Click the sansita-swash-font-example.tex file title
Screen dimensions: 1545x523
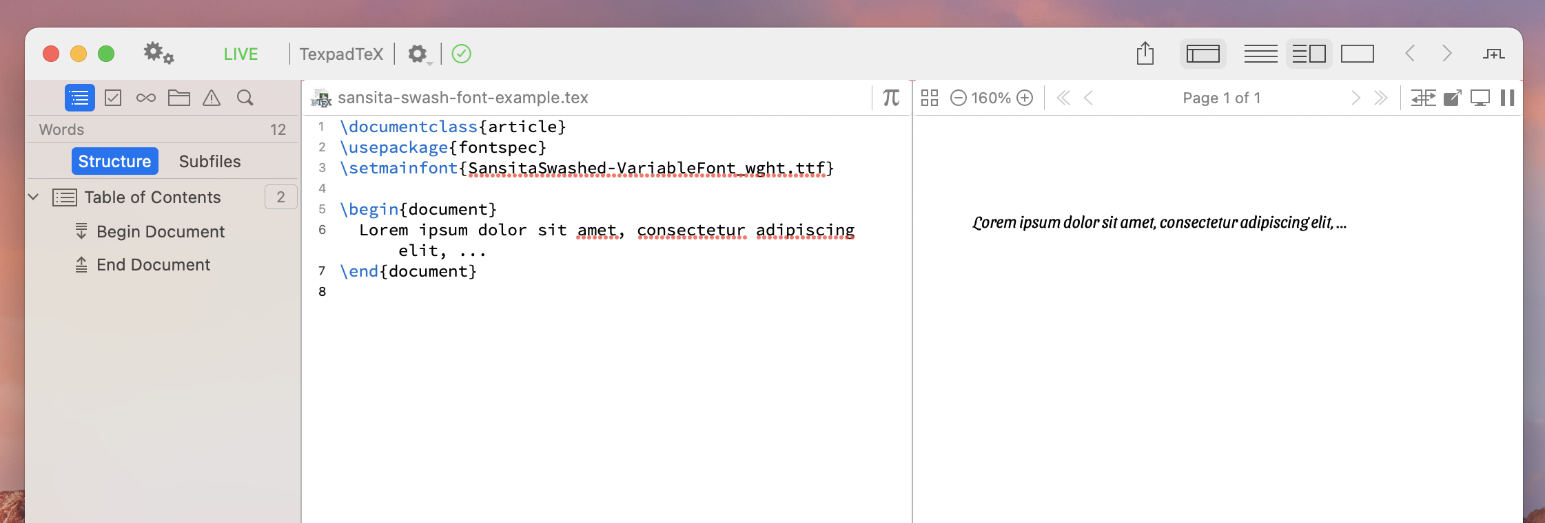click(463, 98)
